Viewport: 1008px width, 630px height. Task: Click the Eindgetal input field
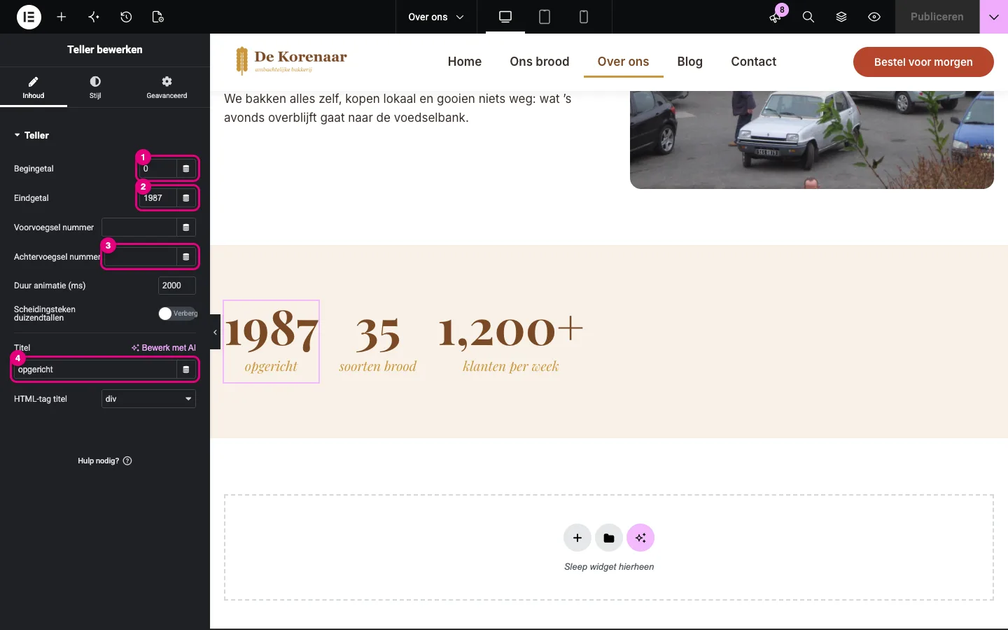(157, 198)
